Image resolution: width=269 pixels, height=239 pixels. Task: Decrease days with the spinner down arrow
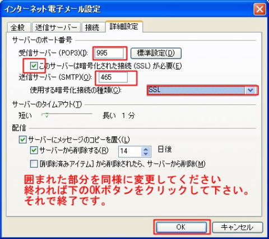[x=146, y=154]
